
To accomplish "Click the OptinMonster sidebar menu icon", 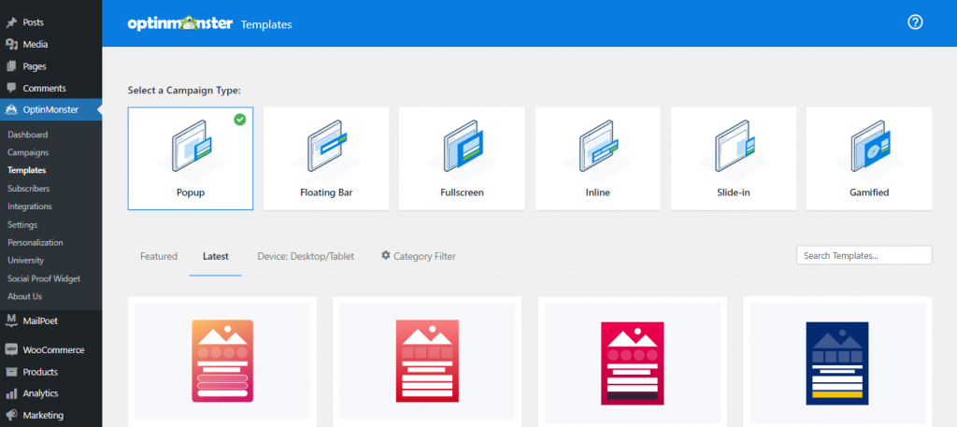I will (x=11, y=110).
